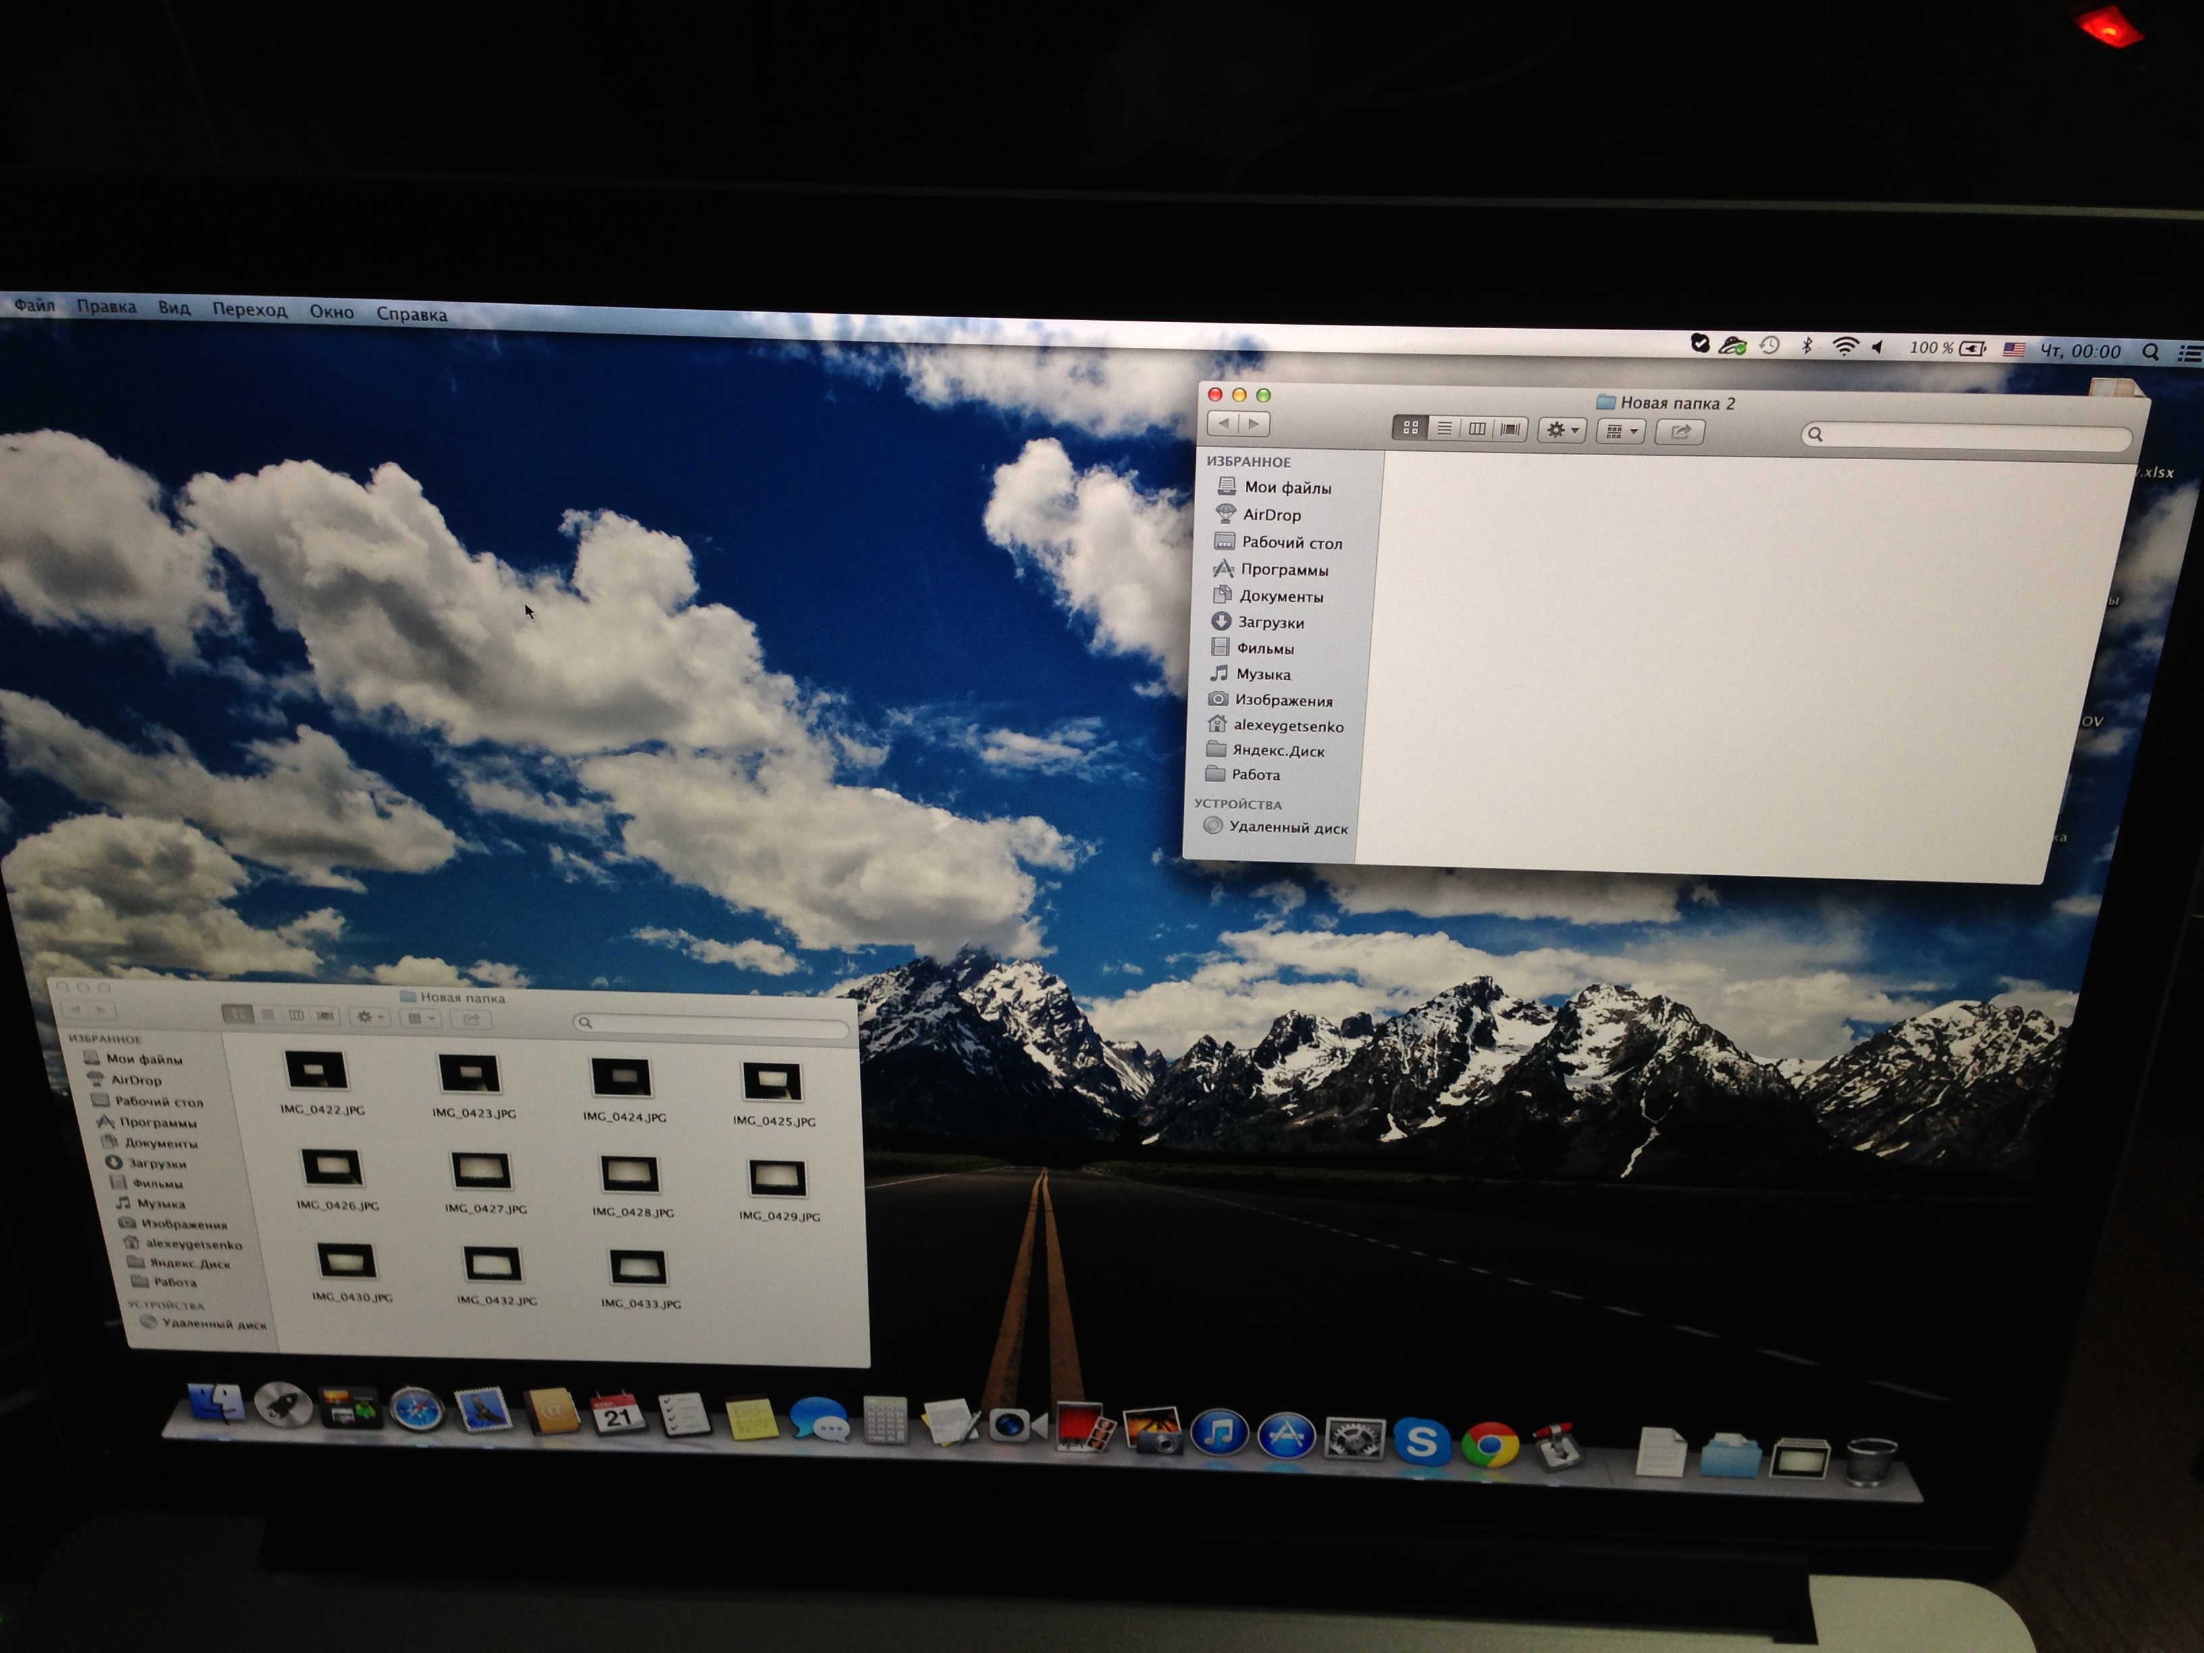Open the Правка menu
This screenshot has width=2204, height=1653.
pyautogui.click(x=107, y=306)
